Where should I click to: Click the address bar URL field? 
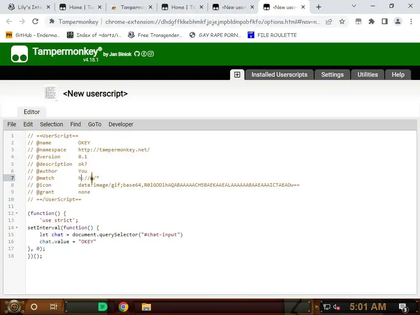(213, 22)
